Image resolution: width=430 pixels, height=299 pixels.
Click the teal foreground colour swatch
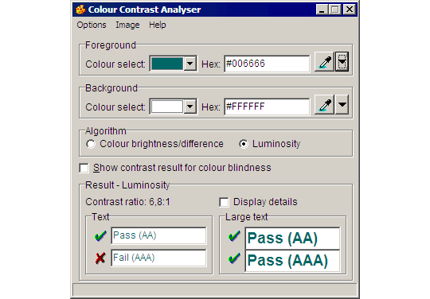coord(167,64)
